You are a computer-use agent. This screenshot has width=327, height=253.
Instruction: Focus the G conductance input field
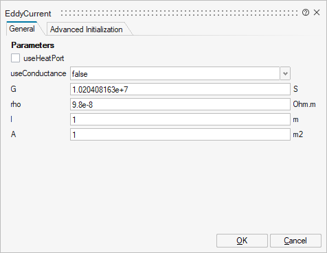[180, 89]
